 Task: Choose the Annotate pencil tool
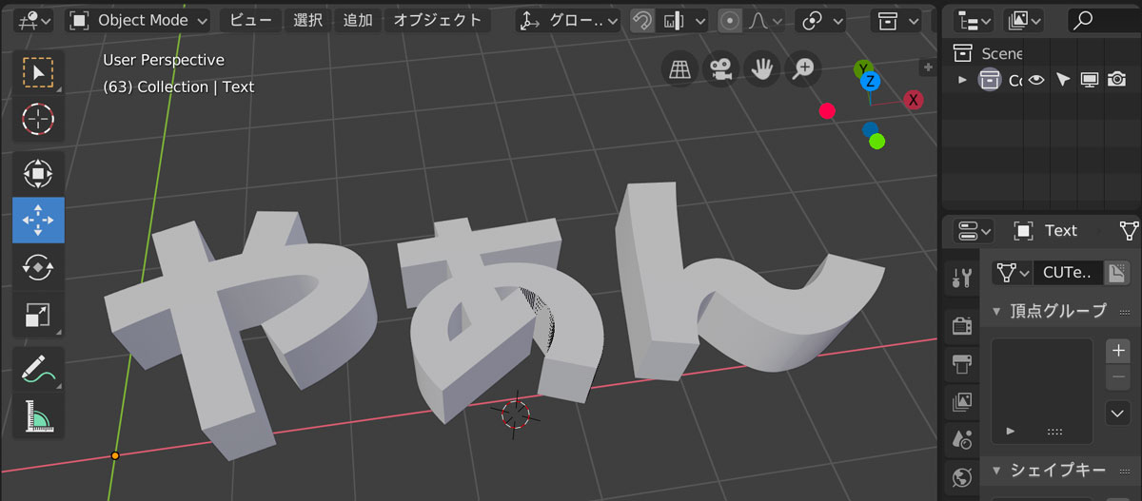[x=38, y=370]
